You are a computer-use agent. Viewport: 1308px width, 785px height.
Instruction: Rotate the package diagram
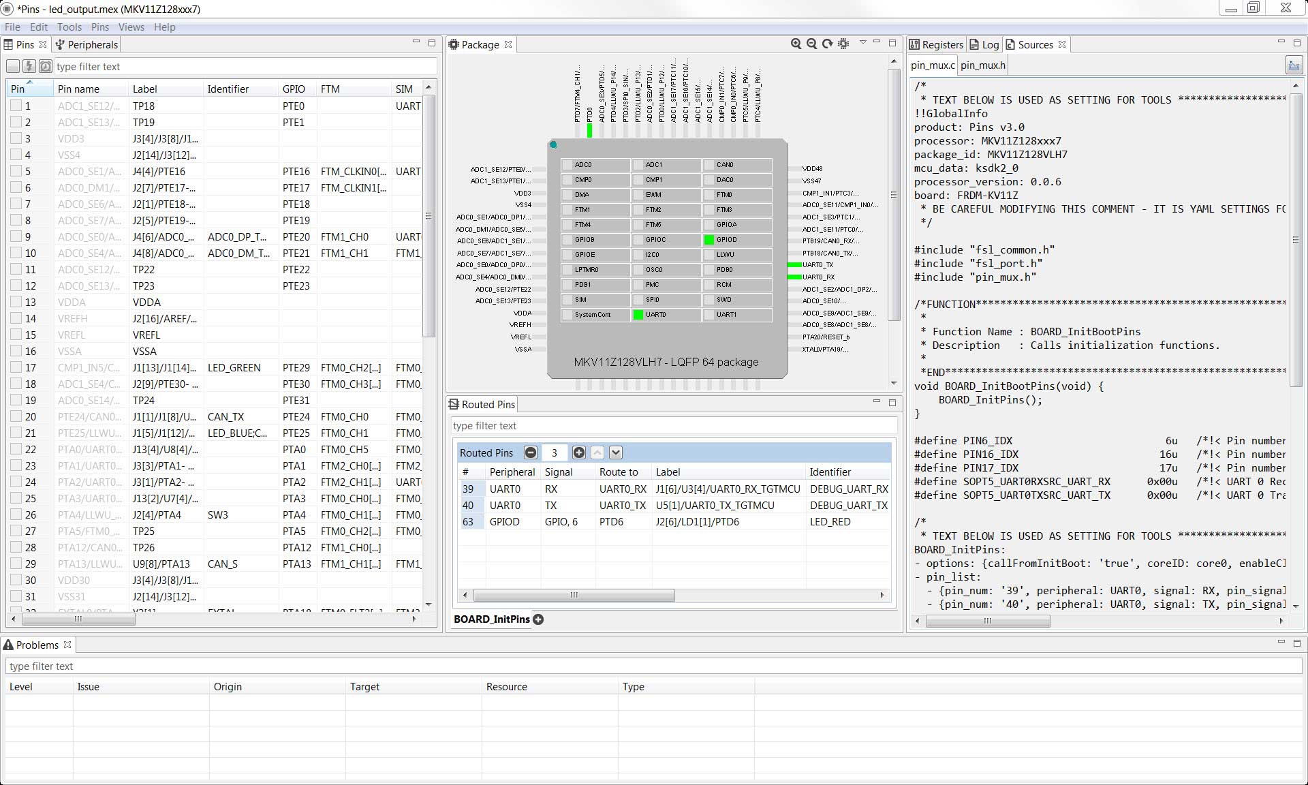(827, 44)
